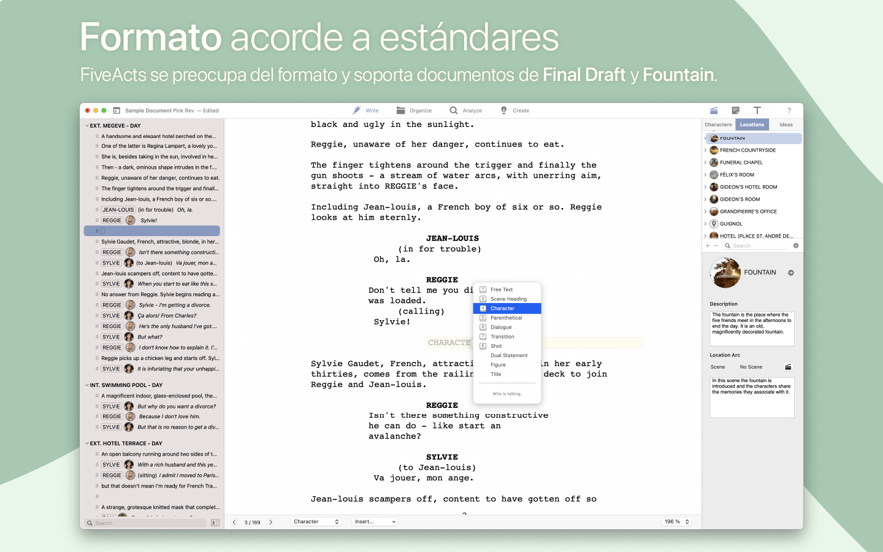The width and height of the screenshot is (883, 552).
Task: Click the contact card icon beside outline search
Action: [215, 523]
